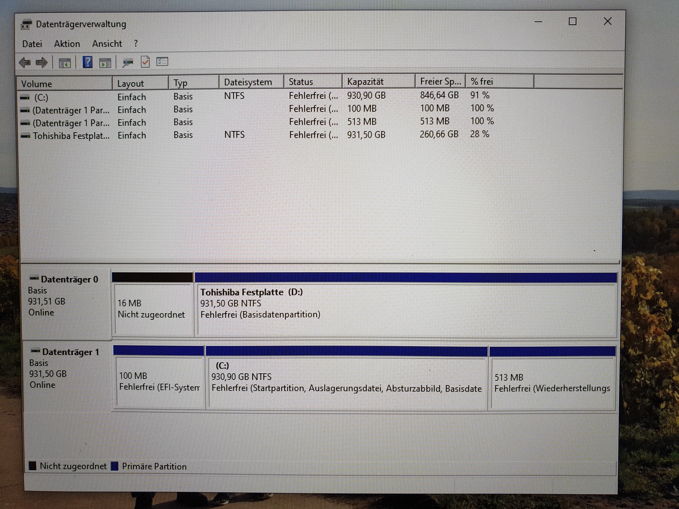Open the Ansicht menu
Image resolution: width=679 pixels, height=509 pixels.
tap(107, 44)
